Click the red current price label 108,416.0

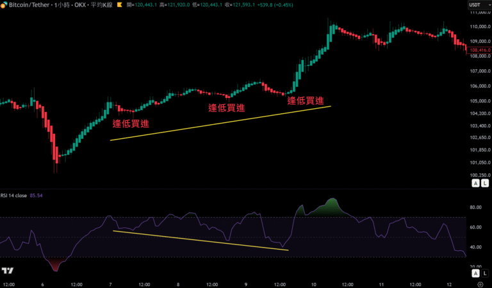coord(479,50)
